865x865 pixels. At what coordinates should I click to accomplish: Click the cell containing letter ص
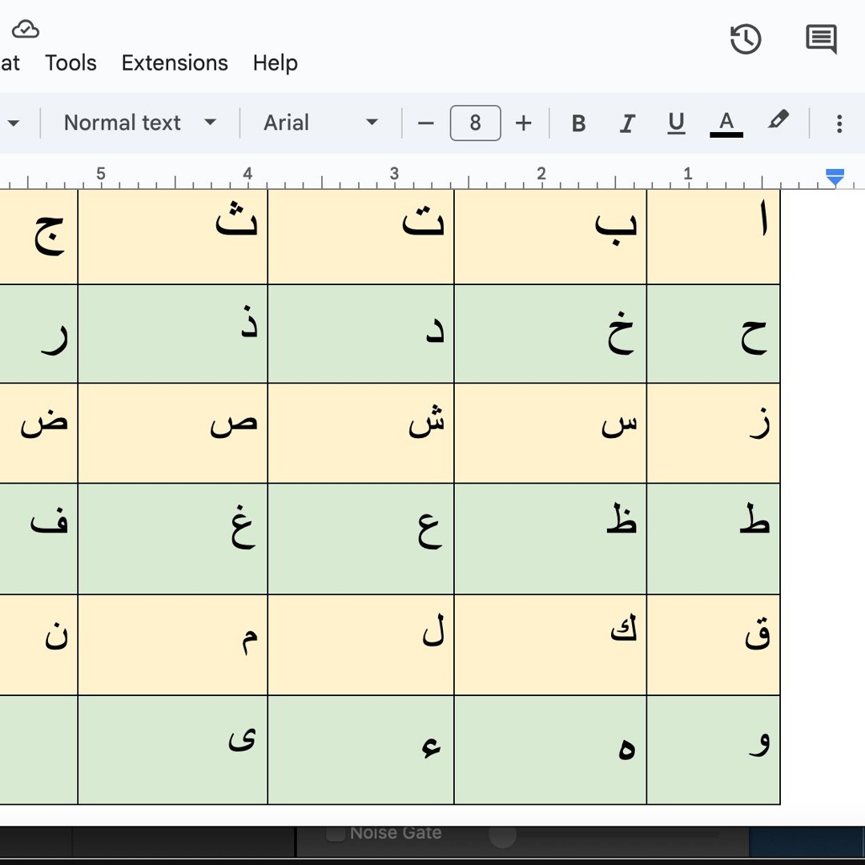[173, 433]
